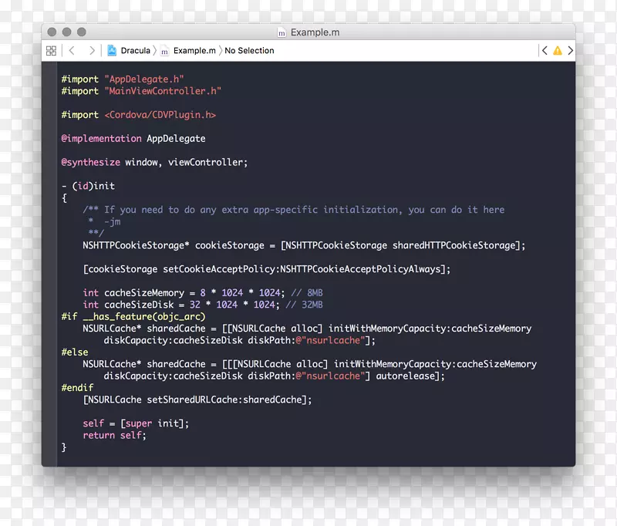Image resolution: width=617 pixels, height=526 pixels.
Task: Place cursor on 'return self;' line
Action: point(114,436)
